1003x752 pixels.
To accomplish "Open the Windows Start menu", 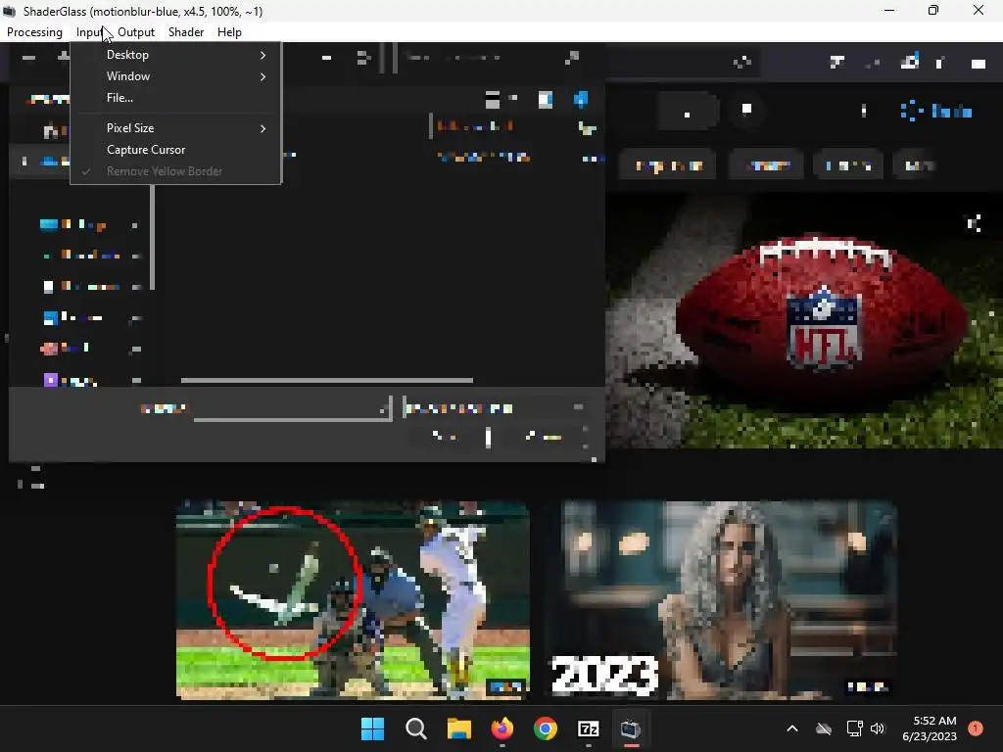I will pos(372,728).
